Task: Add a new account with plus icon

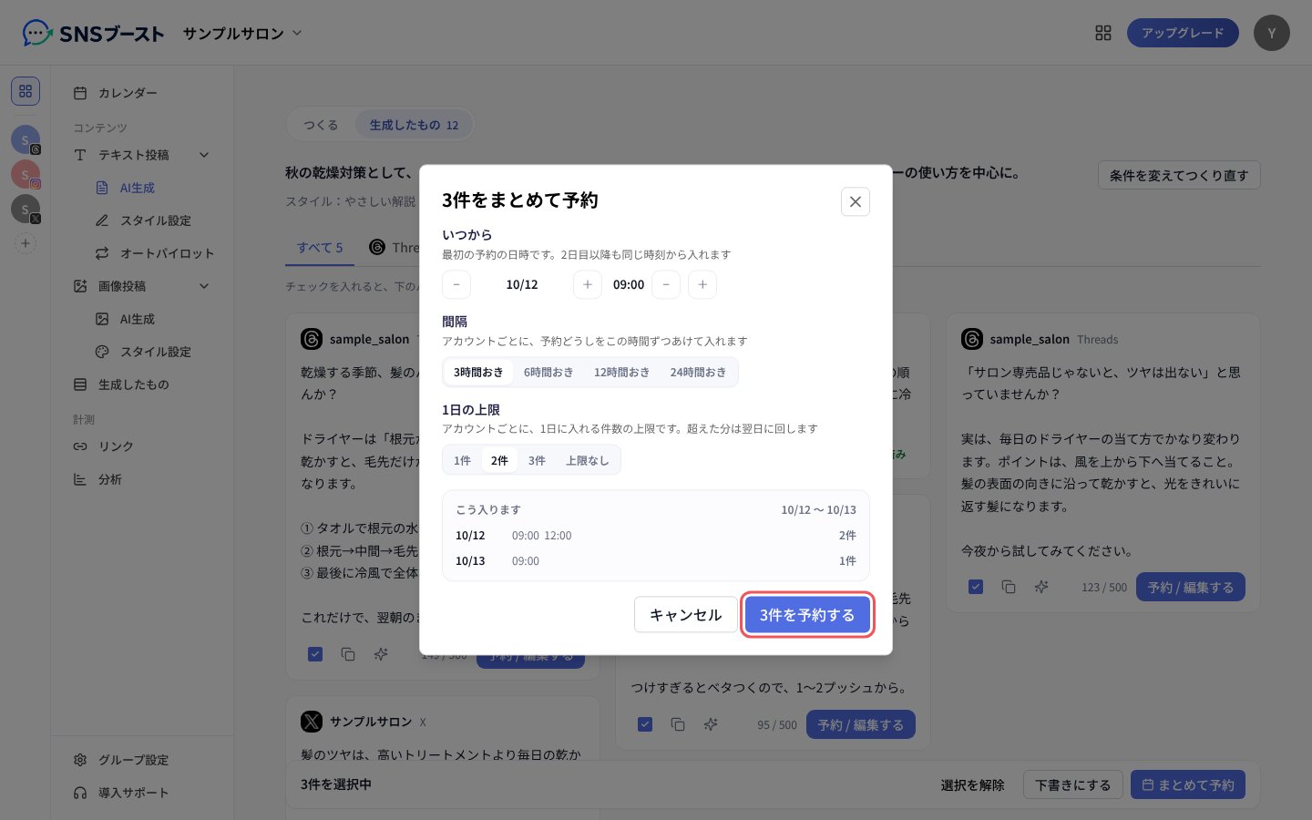Action: (26, 243)
